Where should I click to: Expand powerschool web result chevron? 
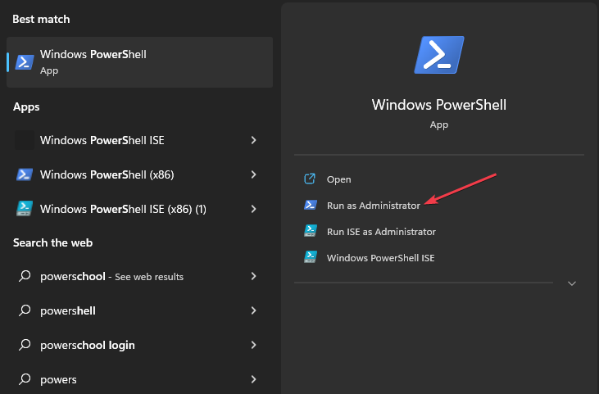click(x=254, y=276)
